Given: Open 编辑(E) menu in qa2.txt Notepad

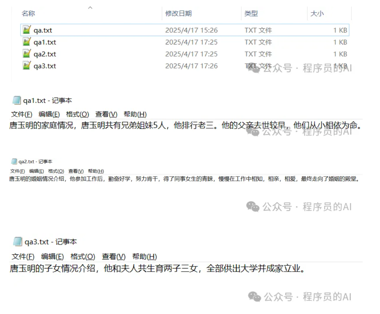Looking at the screenshot, I should pos(37,171).
